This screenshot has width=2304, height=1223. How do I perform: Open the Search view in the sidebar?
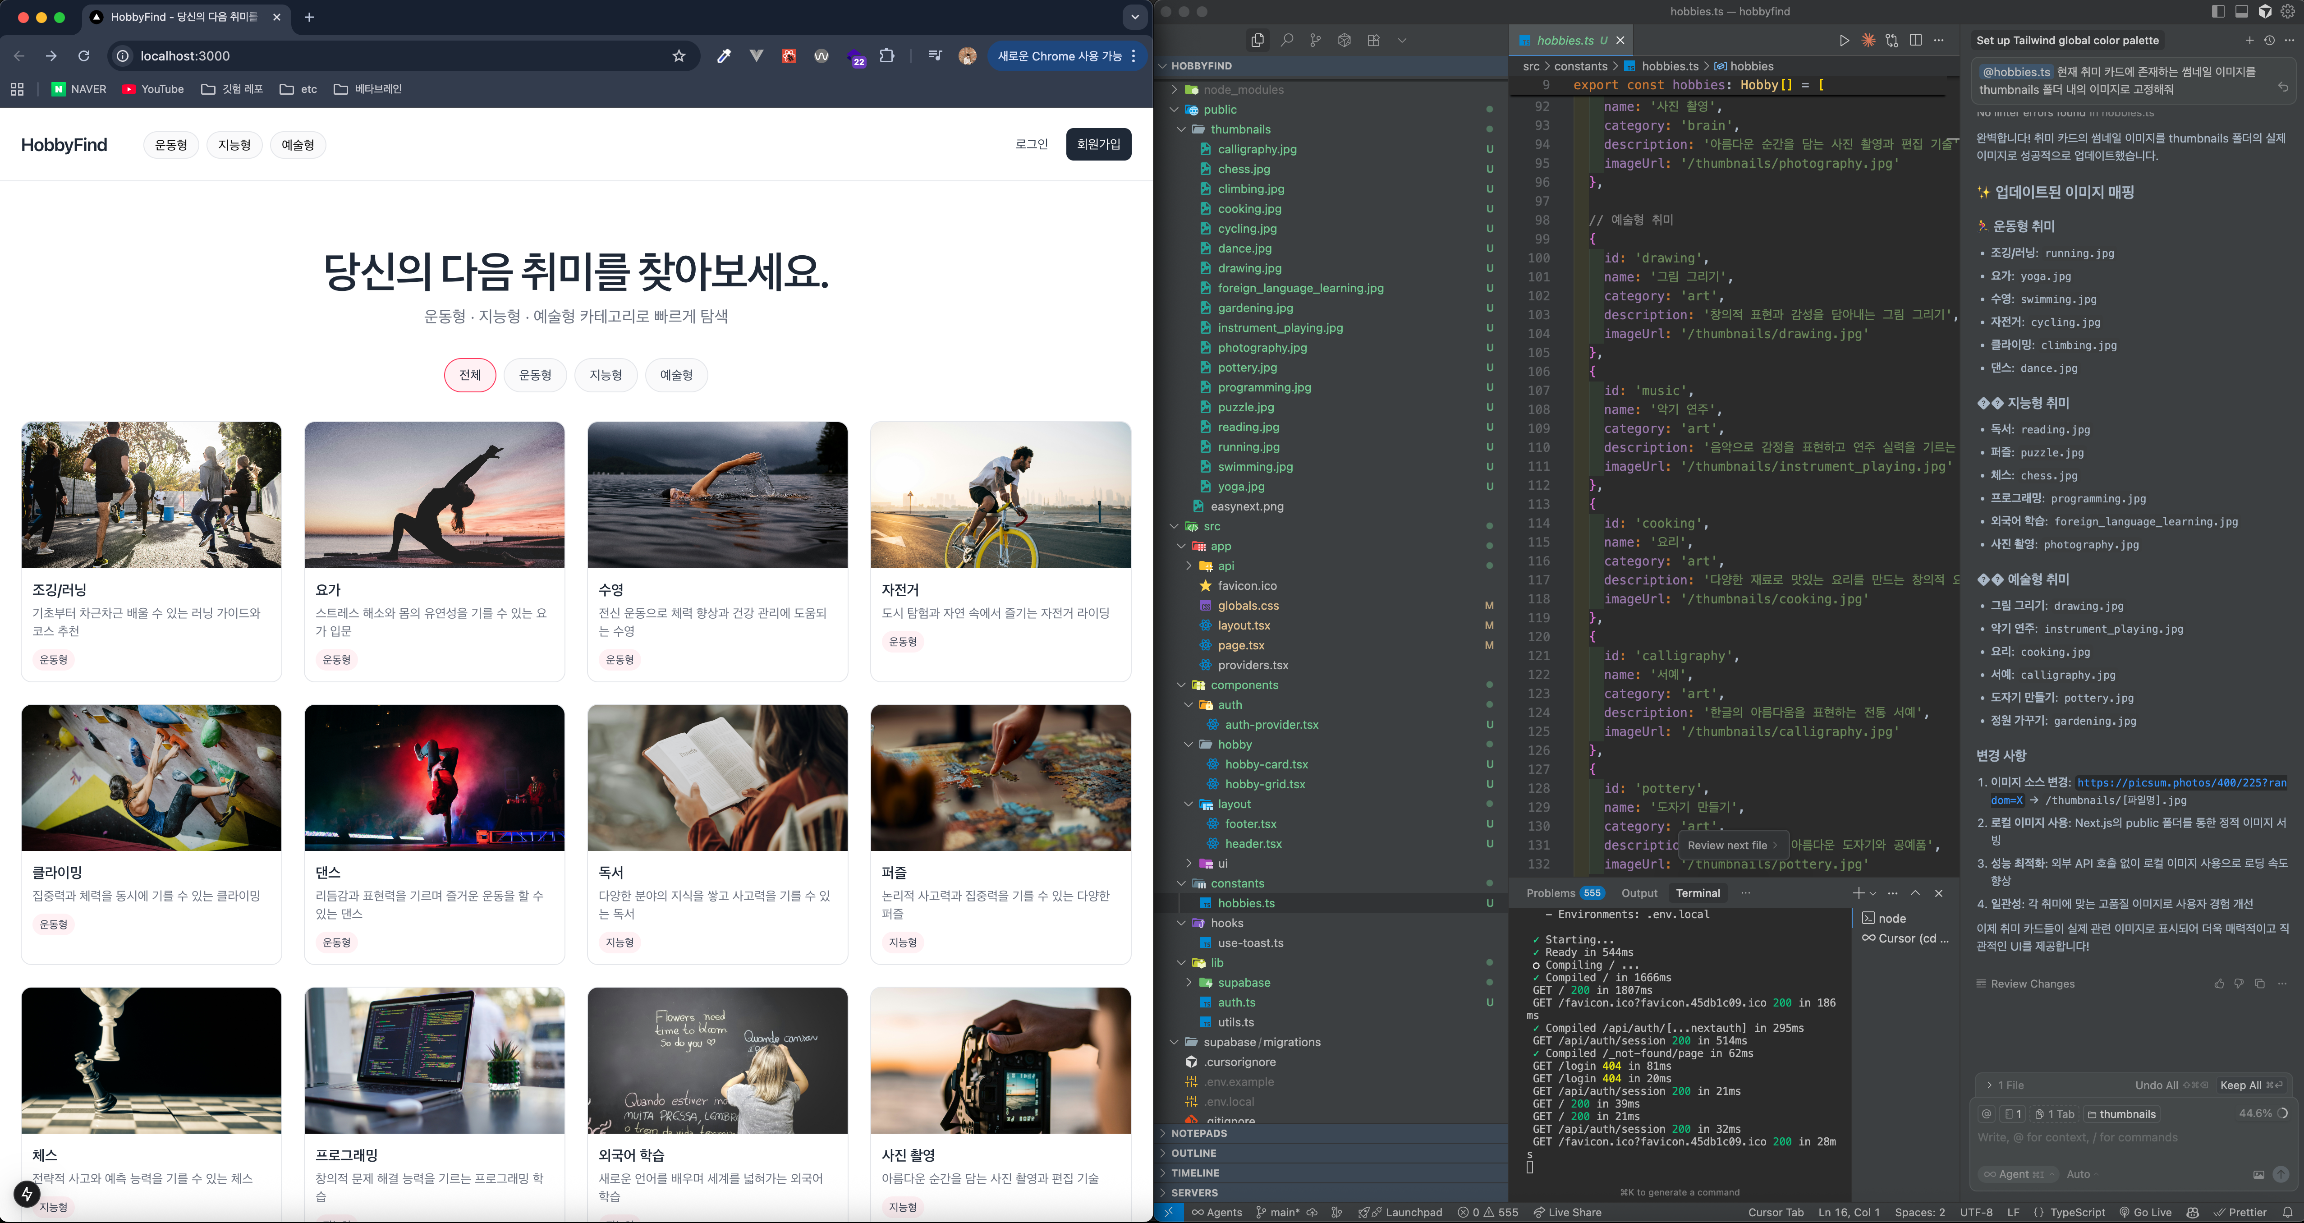point(1286,40)
